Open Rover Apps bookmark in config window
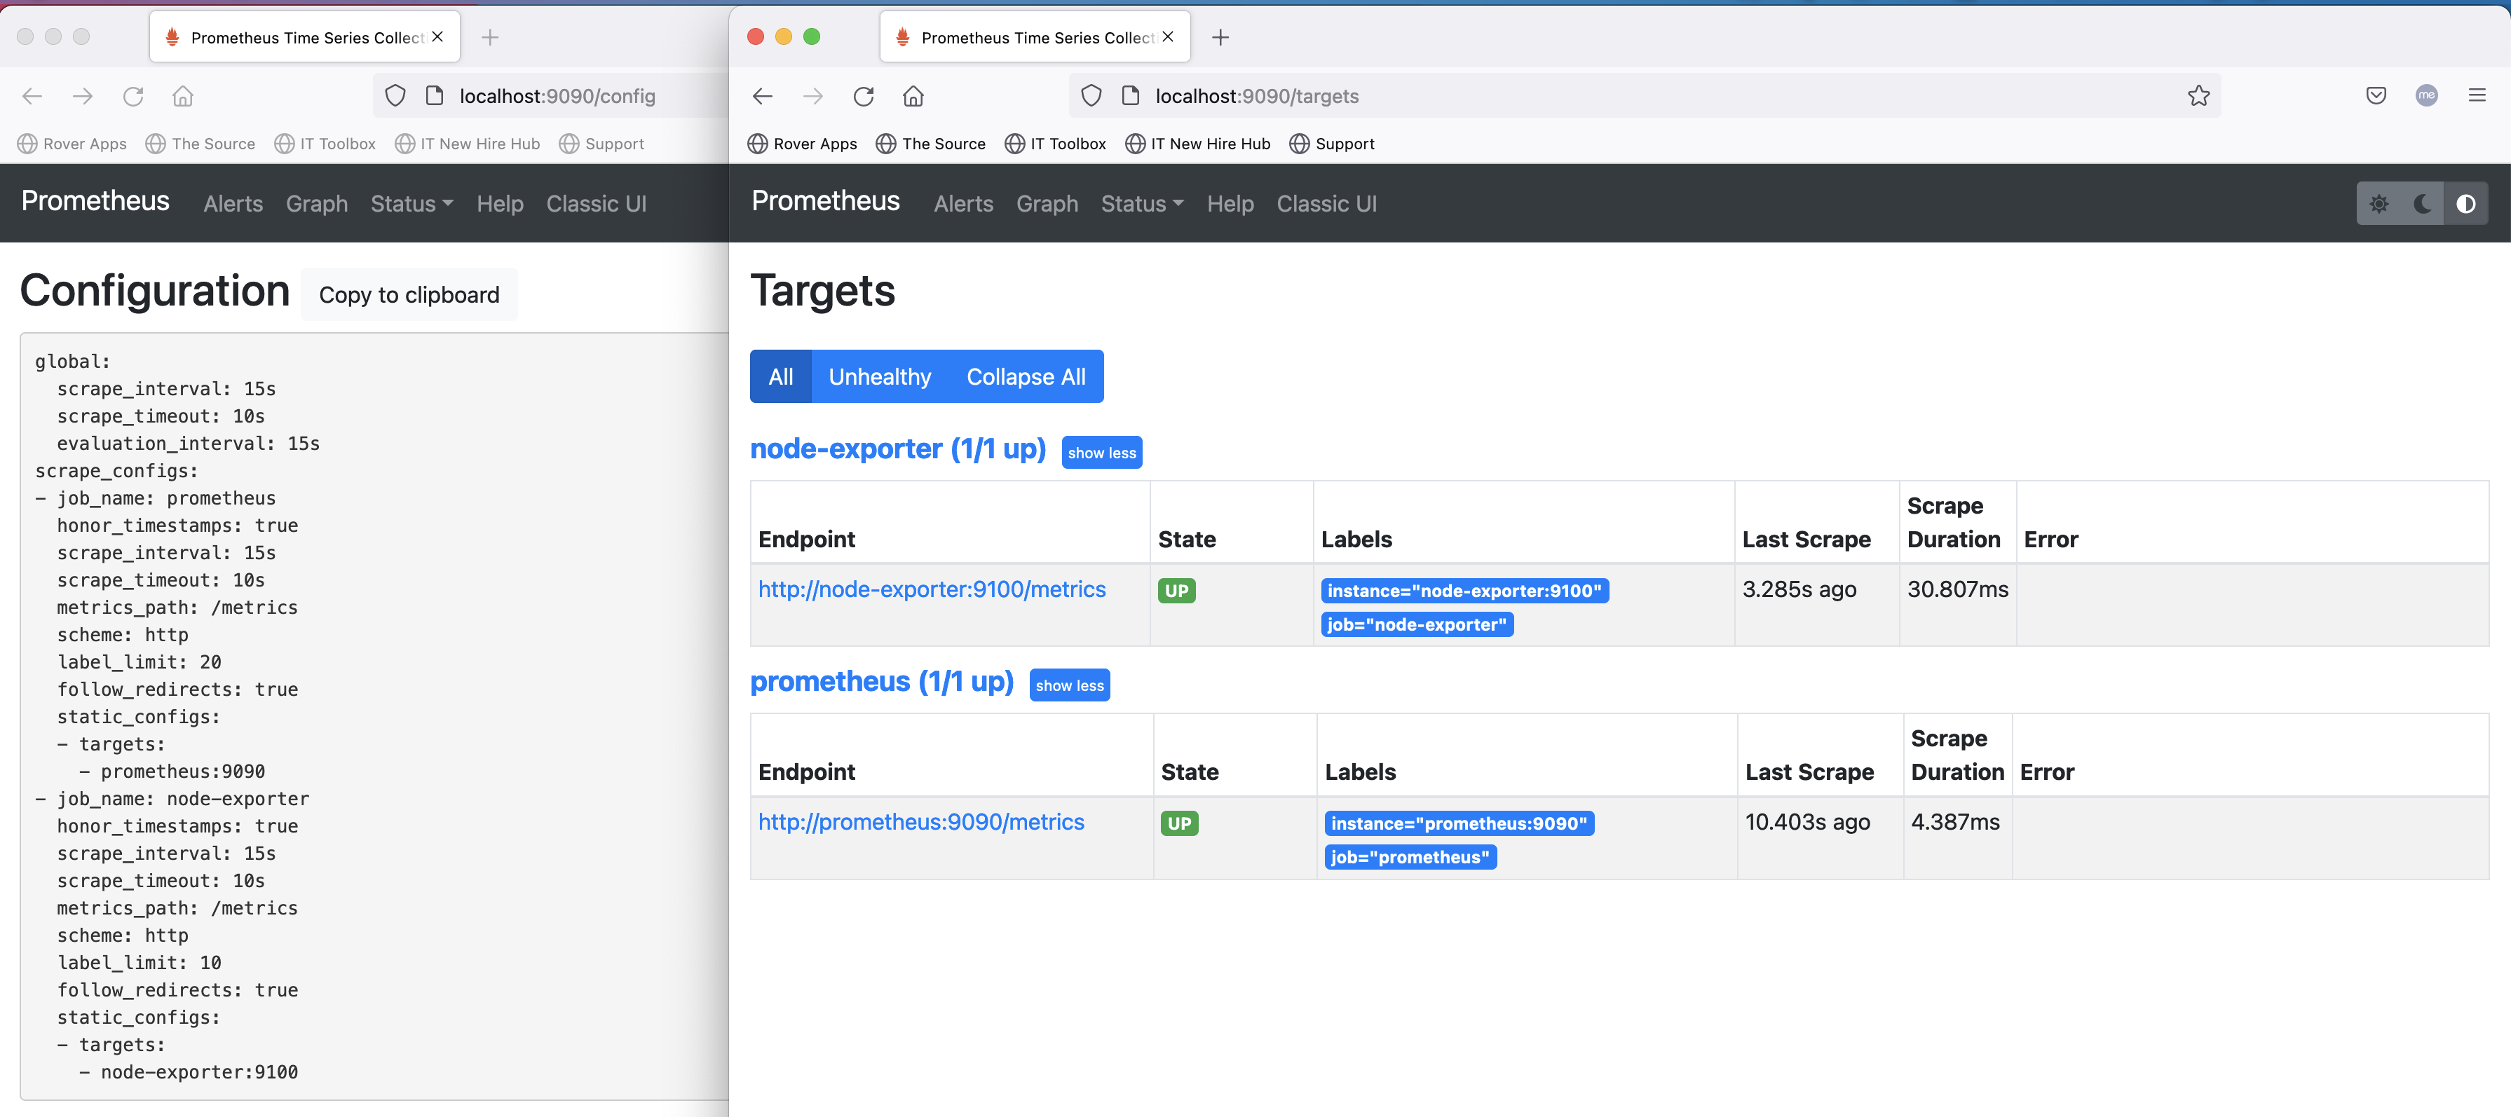This screenshot has height=1117, width=2511. [72, 143]
